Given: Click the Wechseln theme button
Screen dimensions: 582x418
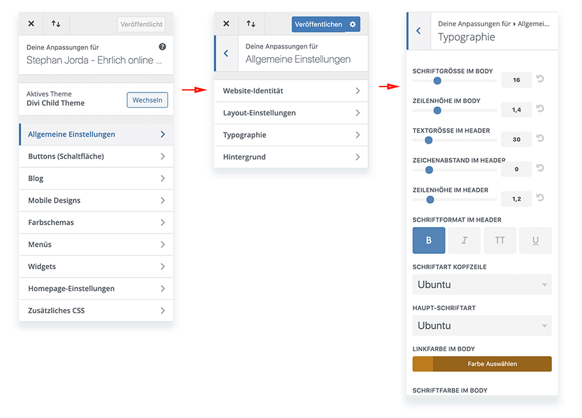Looking at the screenshot, I should tap(147, 100).
